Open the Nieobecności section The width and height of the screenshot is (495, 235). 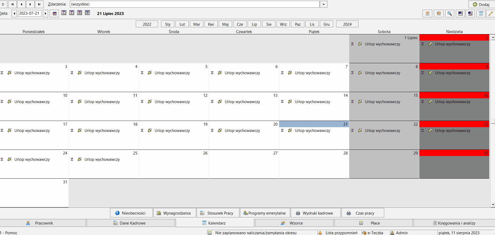(131, 213)
